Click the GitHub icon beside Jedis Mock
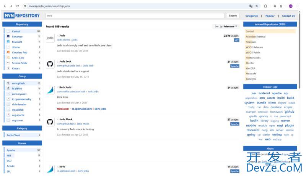 pyautogui.click(x=50, y=122)
